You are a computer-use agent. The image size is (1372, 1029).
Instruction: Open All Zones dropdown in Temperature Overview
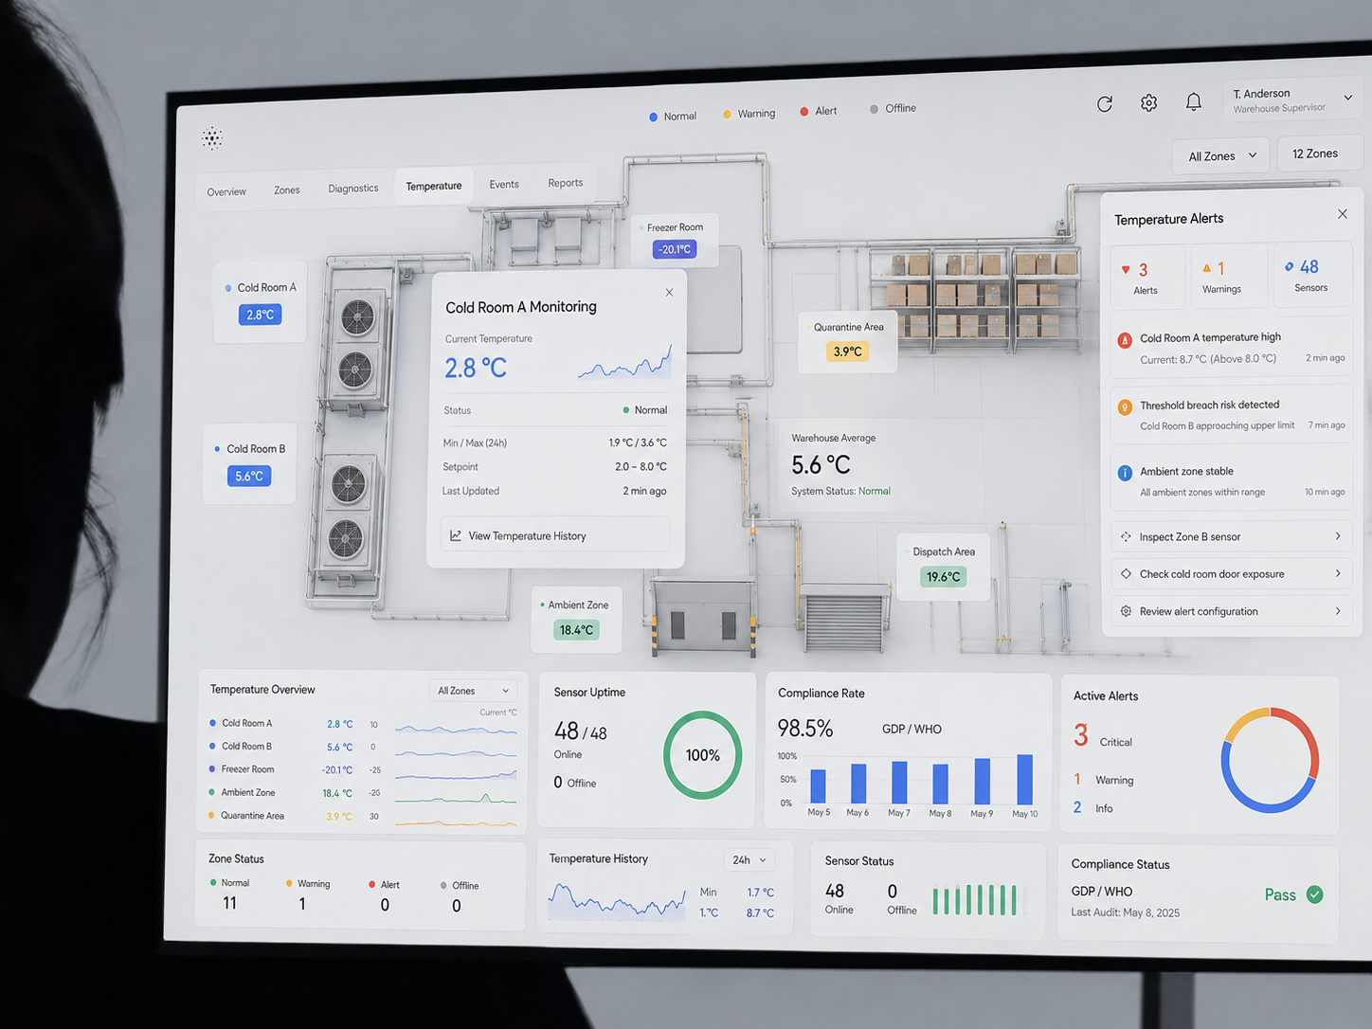[473, 691]
